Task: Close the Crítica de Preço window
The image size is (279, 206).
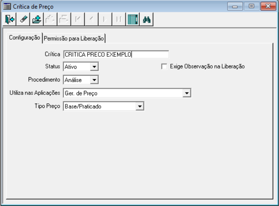Action: pos(268,6)
